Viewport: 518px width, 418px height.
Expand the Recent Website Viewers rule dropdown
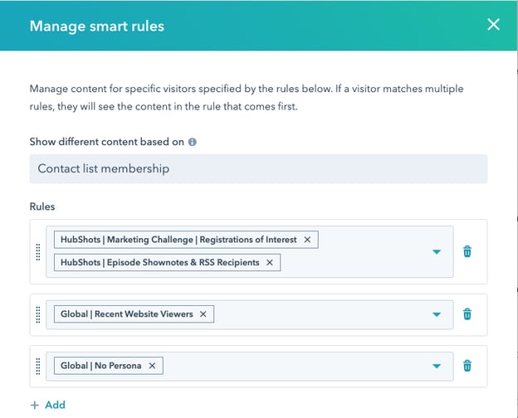[x=437, y=314]
